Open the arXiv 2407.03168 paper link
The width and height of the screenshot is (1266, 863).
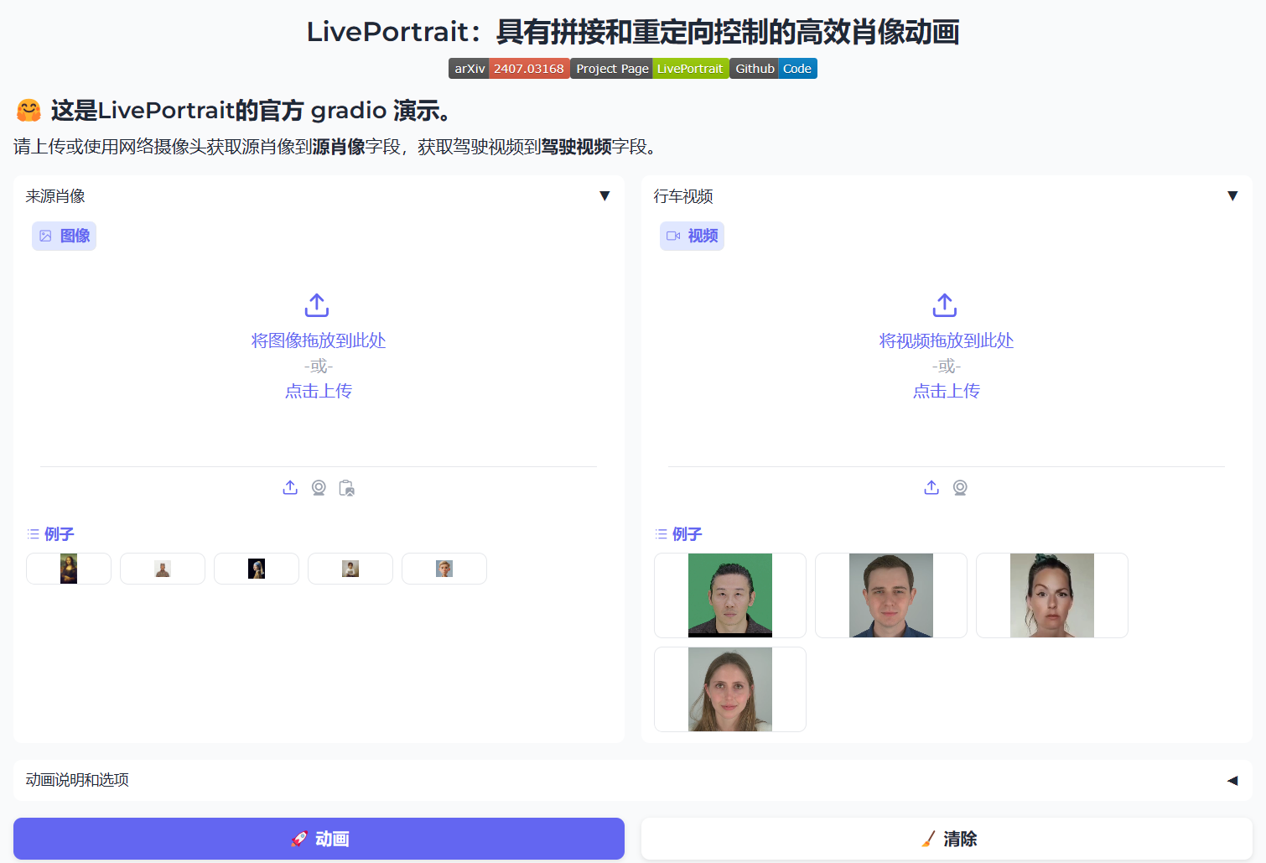[508, 68]
